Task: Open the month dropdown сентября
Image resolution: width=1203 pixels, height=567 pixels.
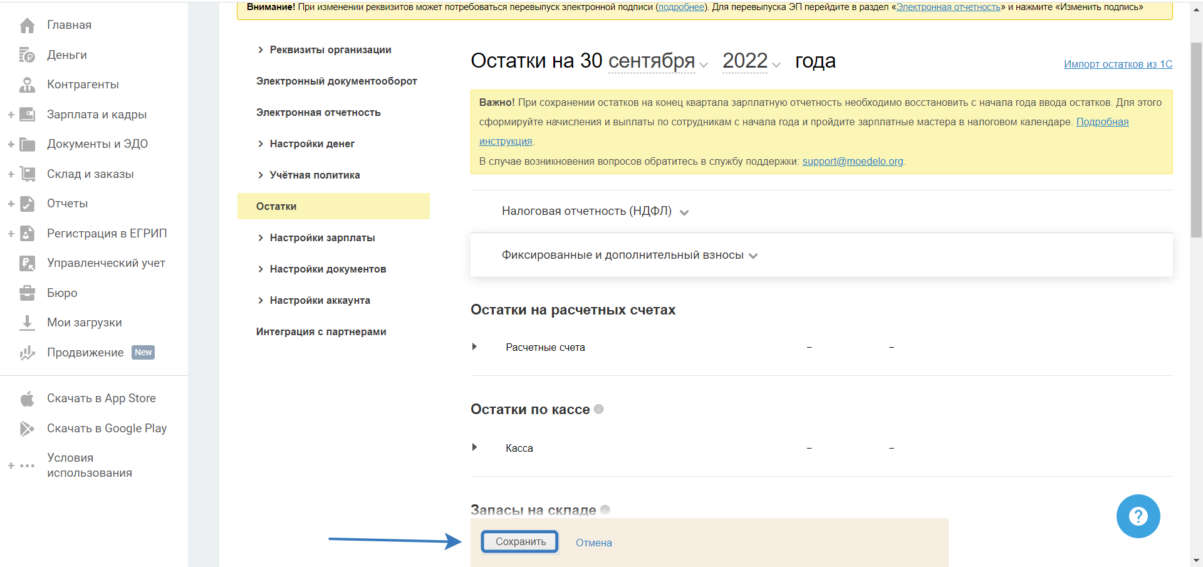Action: coord(658,61)
